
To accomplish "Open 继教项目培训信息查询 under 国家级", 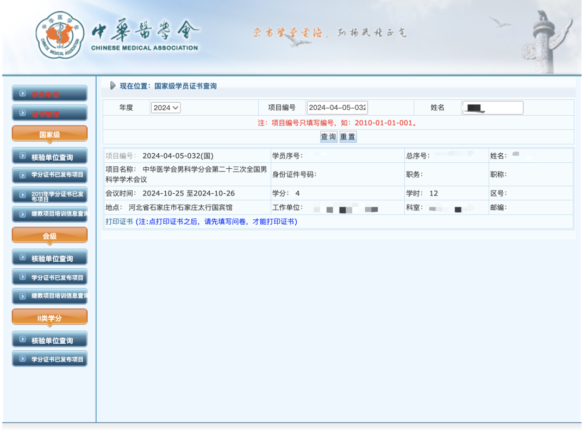I will click(x=49, y=214).
